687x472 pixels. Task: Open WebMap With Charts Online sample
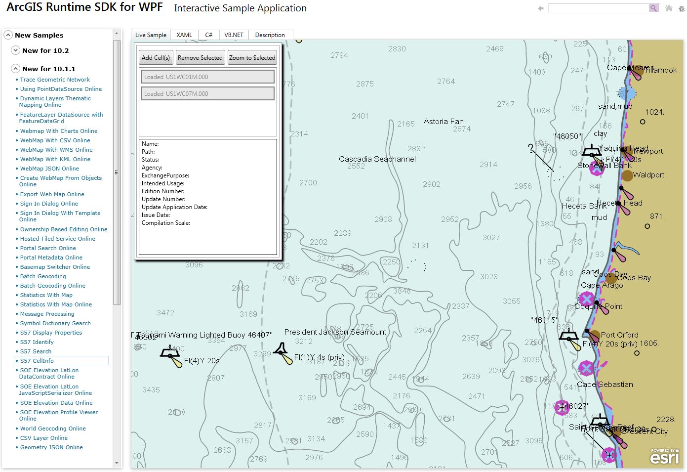(x=59, y=131)
